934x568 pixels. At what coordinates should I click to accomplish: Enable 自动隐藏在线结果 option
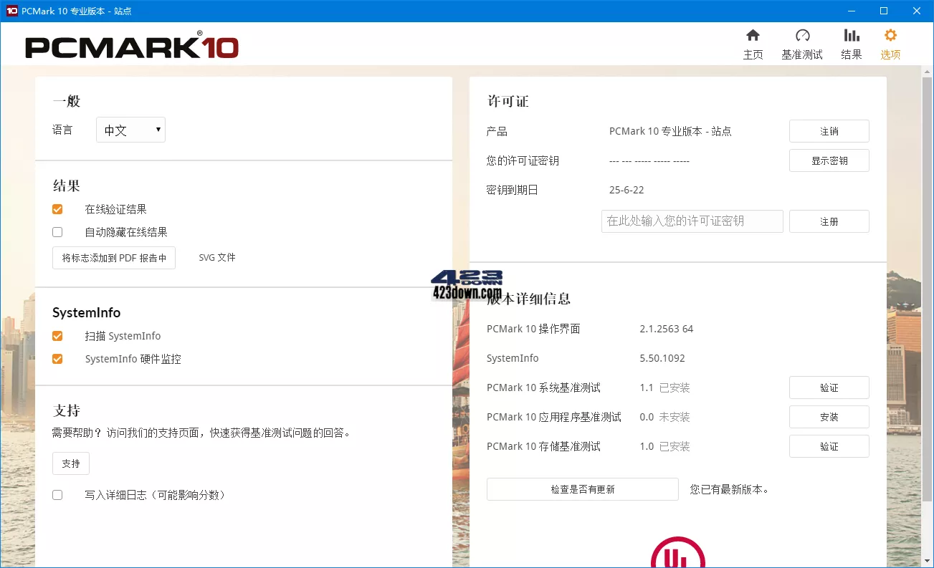pos(57,231)
